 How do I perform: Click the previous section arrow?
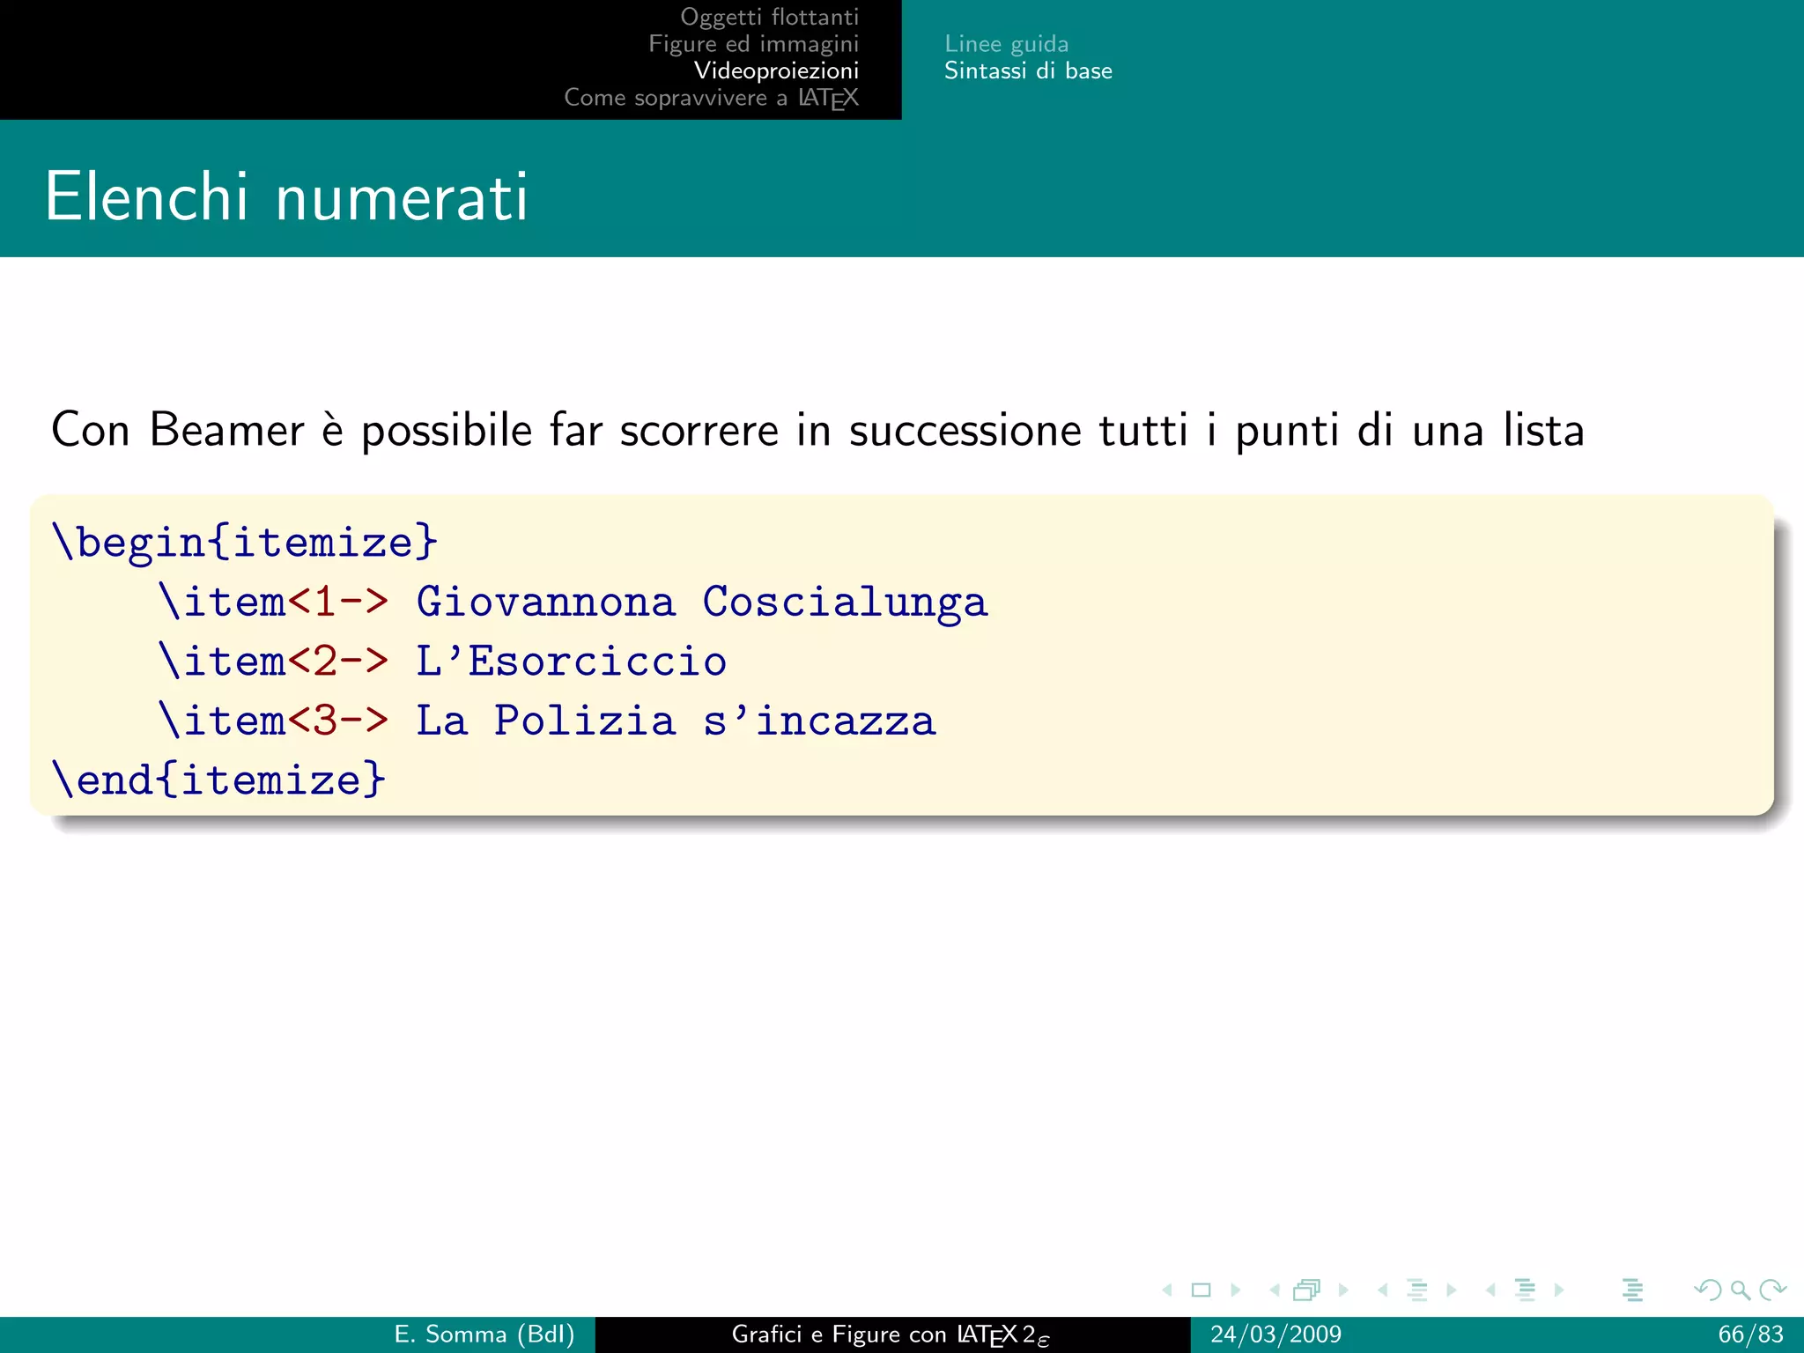click(x=1490, y=1290)
